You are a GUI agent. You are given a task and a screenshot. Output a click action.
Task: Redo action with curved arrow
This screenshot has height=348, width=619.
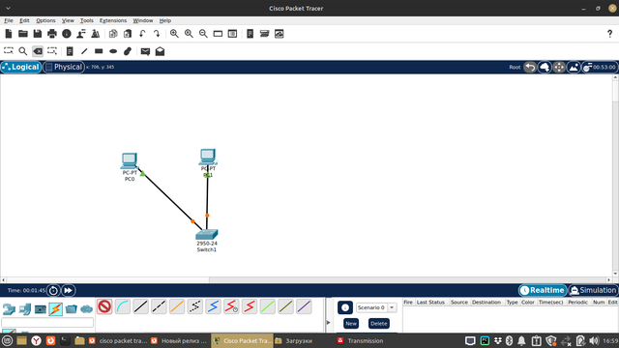click(x=157, y=34)
